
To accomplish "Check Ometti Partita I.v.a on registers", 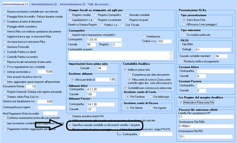I will click(x=102, y=25).
